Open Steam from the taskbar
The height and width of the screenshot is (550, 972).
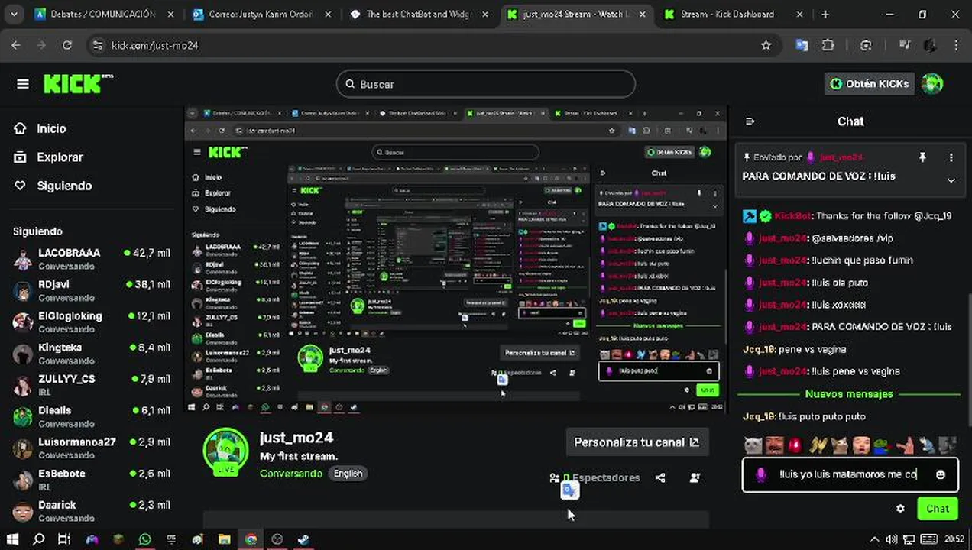point(303,539)
